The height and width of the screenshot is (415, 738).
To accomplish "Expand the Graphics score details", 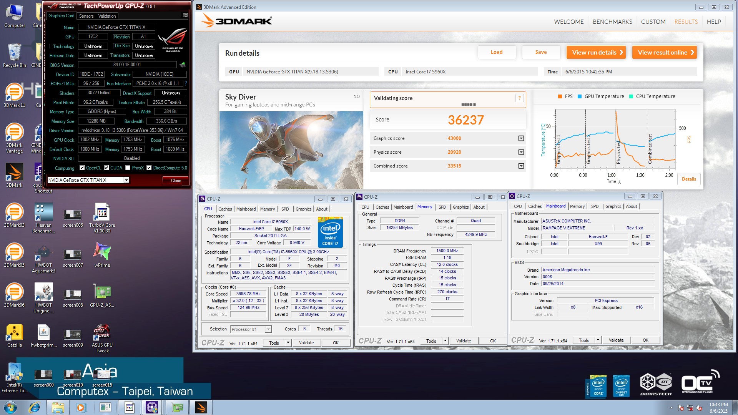I will coord(521,138).
